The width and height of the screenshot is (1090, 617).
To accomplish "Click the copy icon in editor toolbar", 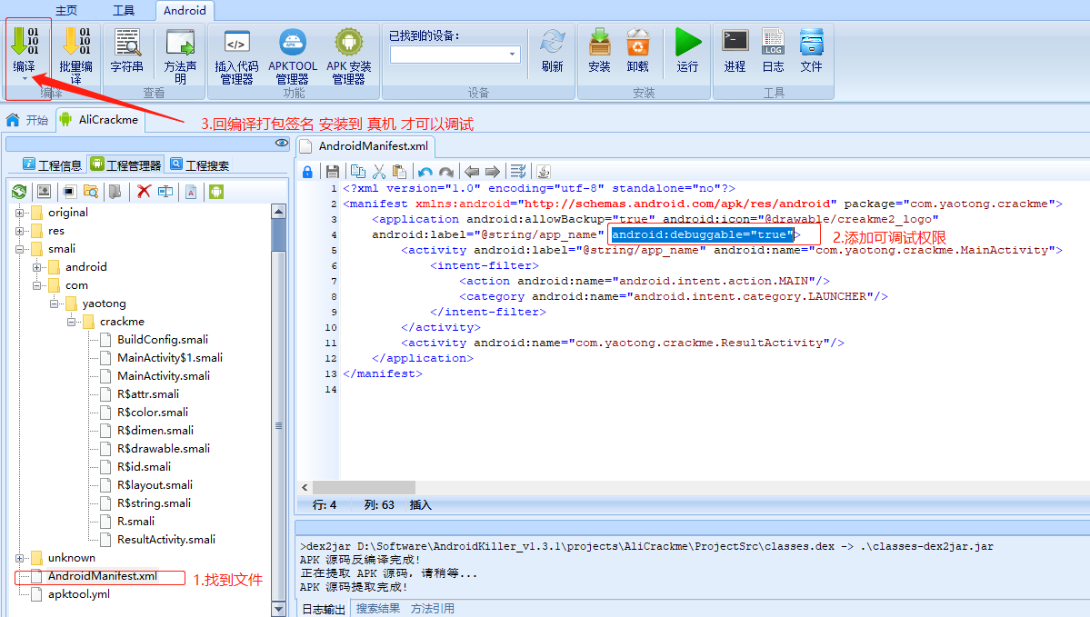I will pos(358,171).
